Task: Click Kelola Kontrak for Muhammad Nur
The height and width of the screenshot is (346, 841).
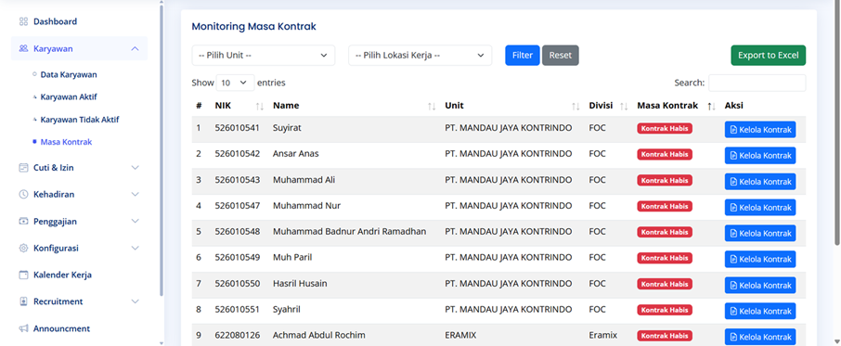Action: [760, 207]
